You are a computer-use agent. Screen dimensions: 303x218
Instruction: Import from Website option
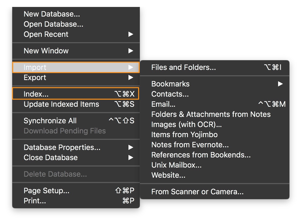(x=168, y=175)
